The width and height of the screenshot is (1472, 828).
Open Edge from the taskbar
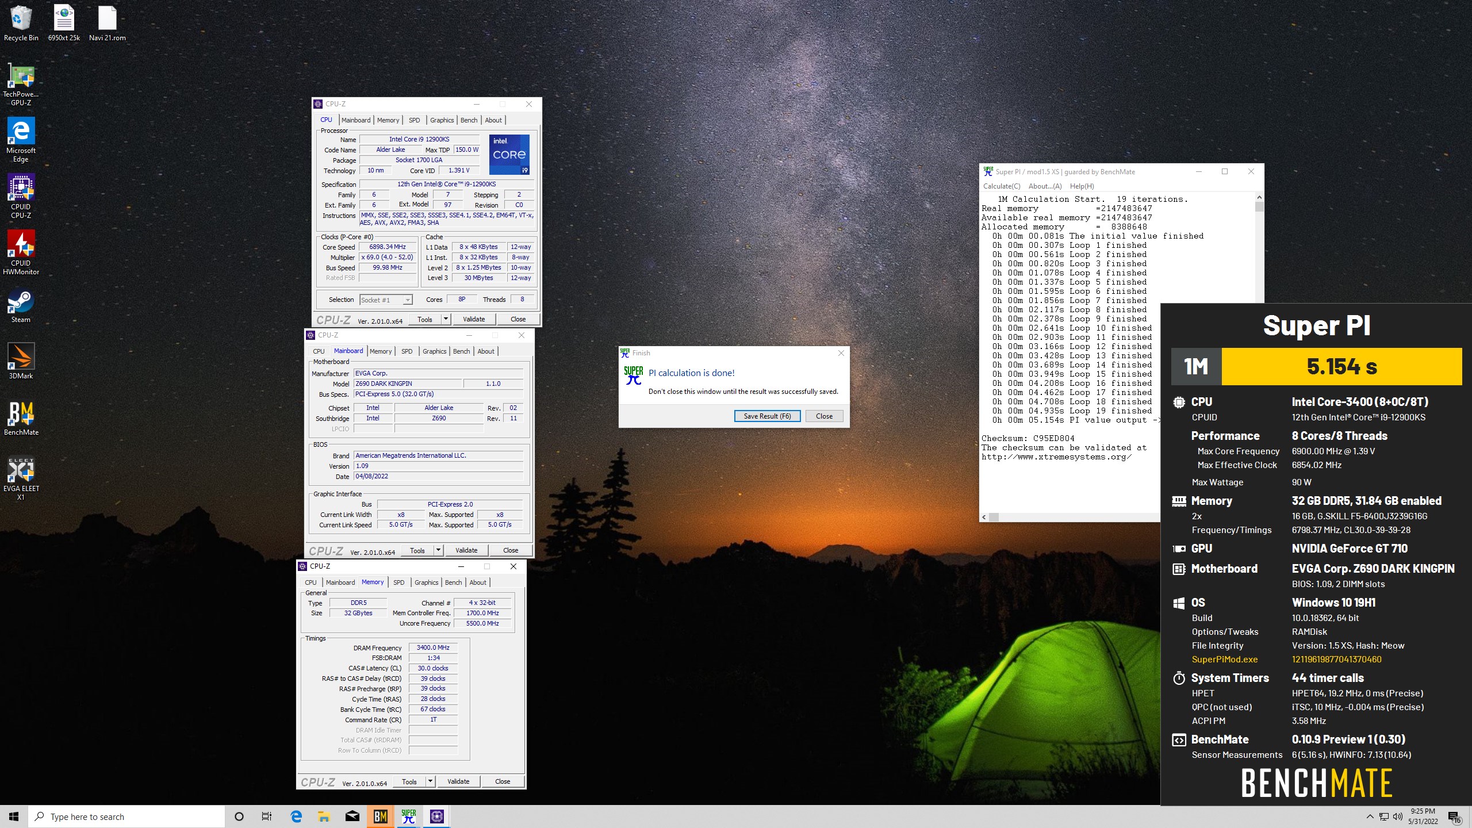[x=296, y=816]
